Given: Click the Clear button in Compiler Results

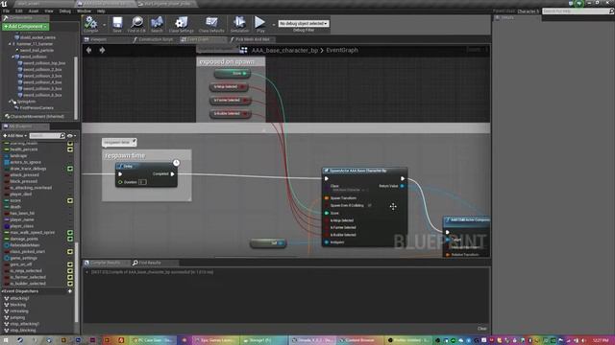Looking at the screenshot, I should 482,329.
